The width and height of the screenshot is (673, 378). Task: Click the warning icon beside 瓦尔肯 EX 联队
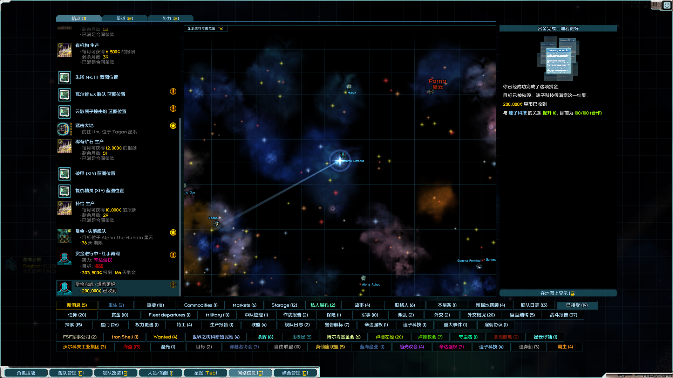[x=173, y=91]
